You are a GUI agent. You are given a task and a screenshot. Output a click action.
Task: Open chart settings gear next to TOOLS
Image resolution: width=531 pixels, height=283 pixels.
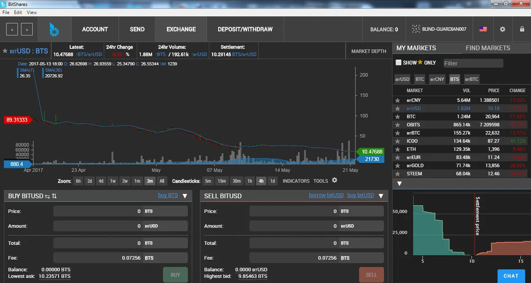(x=334, y=180)
